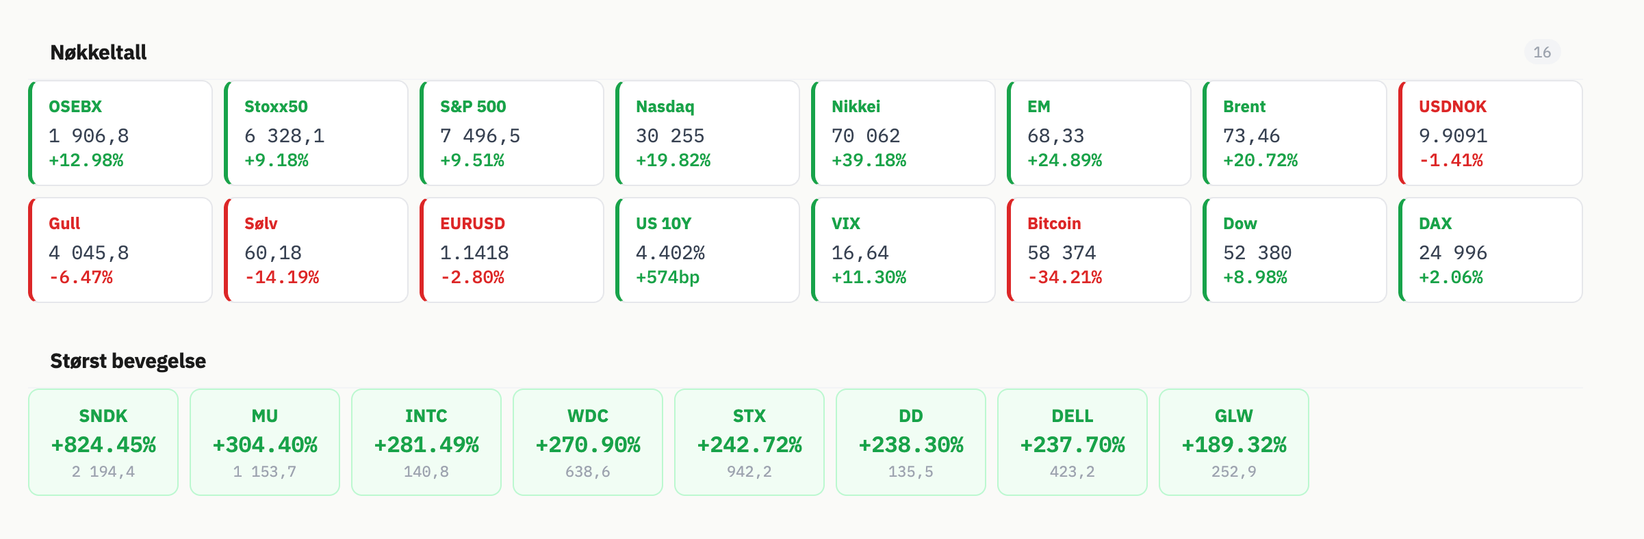1644x539 pixels.
Task: Click the SNDK top mover tile
Action: click(x=103, y=442)
